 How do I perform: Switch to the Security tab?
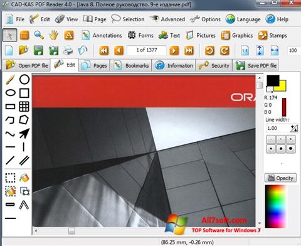pos(214,66)
